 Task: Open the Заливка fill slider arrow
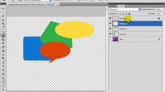[163, 14]
